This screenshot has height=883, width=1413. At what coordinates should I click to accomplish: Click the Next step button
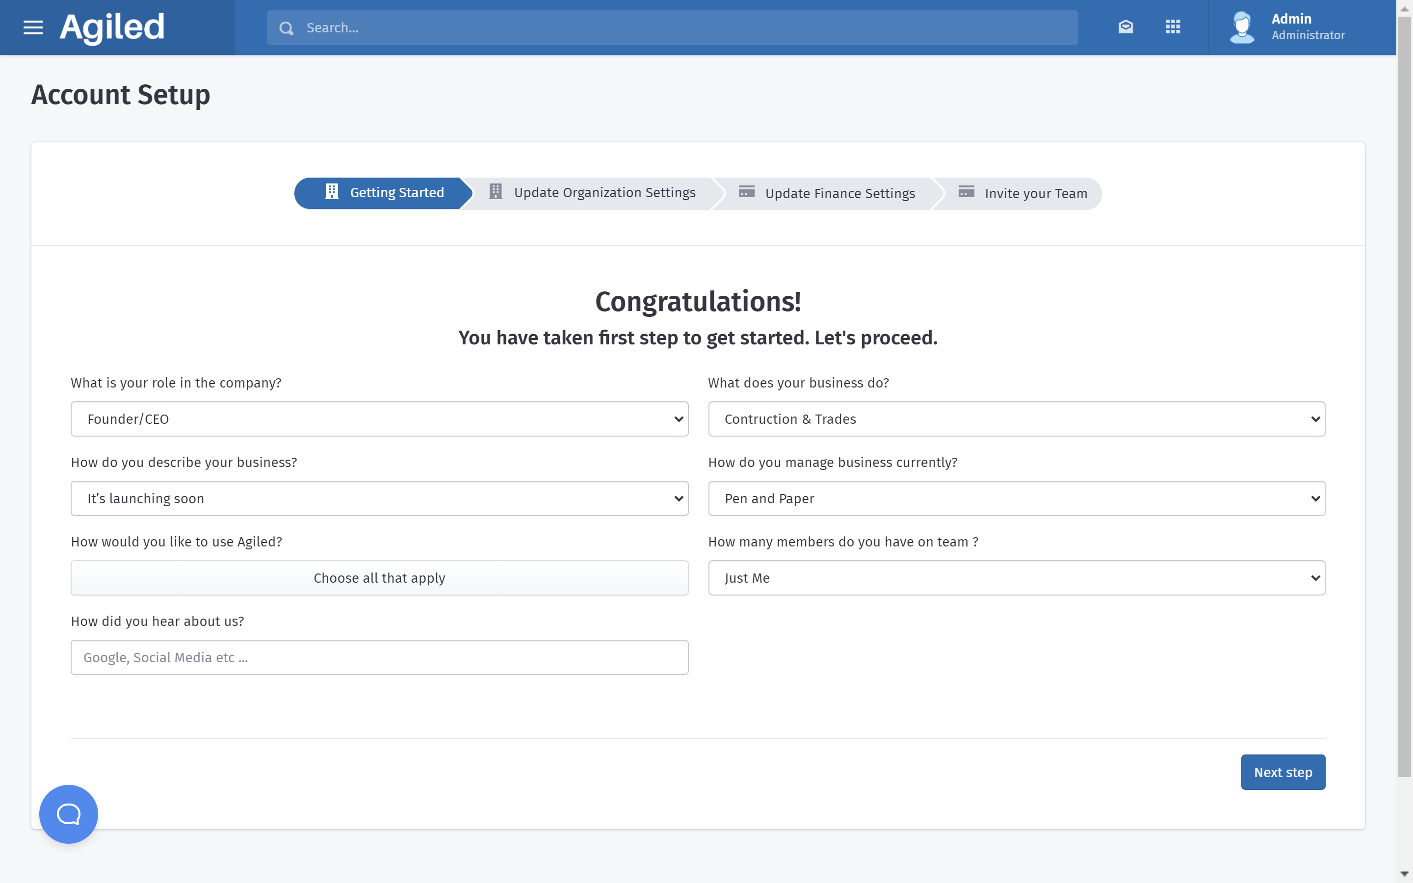click(1282, 772)
